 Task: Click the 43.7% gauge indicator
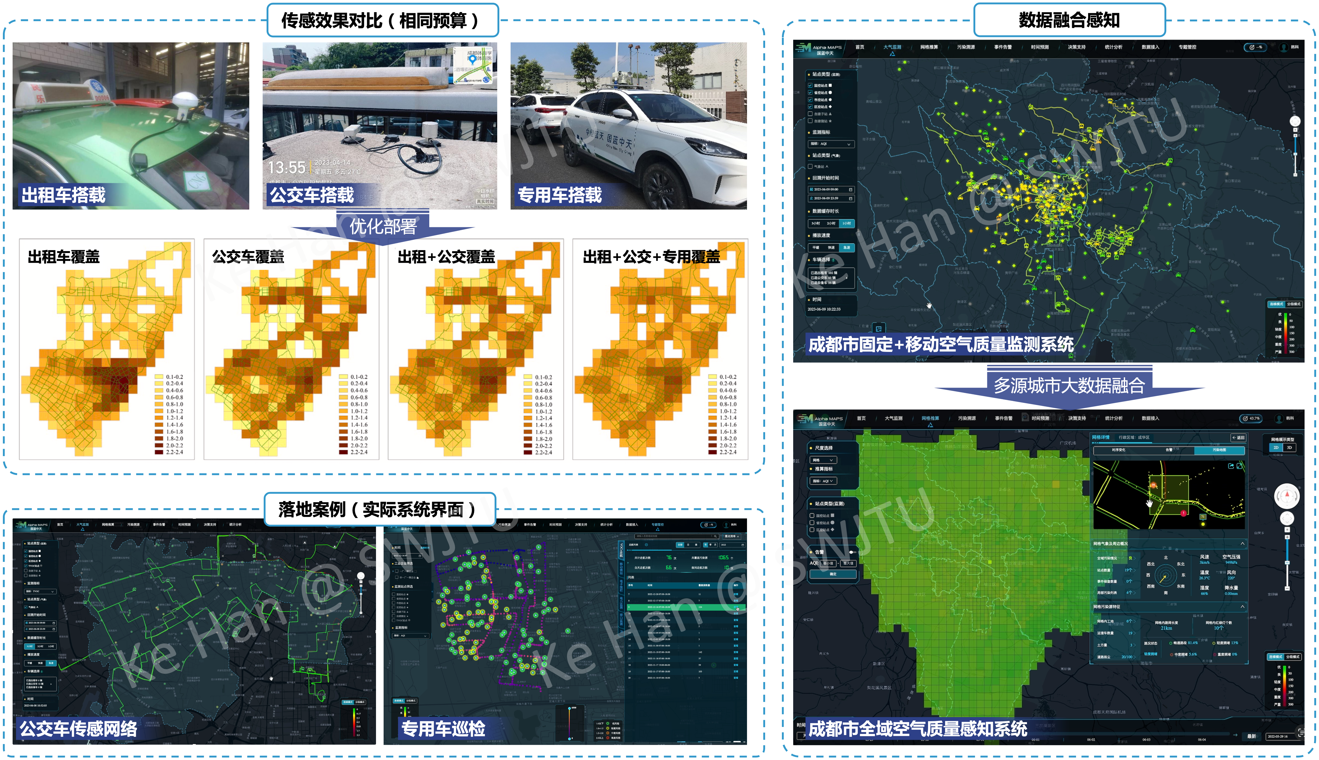click(x=1251, y=419)
